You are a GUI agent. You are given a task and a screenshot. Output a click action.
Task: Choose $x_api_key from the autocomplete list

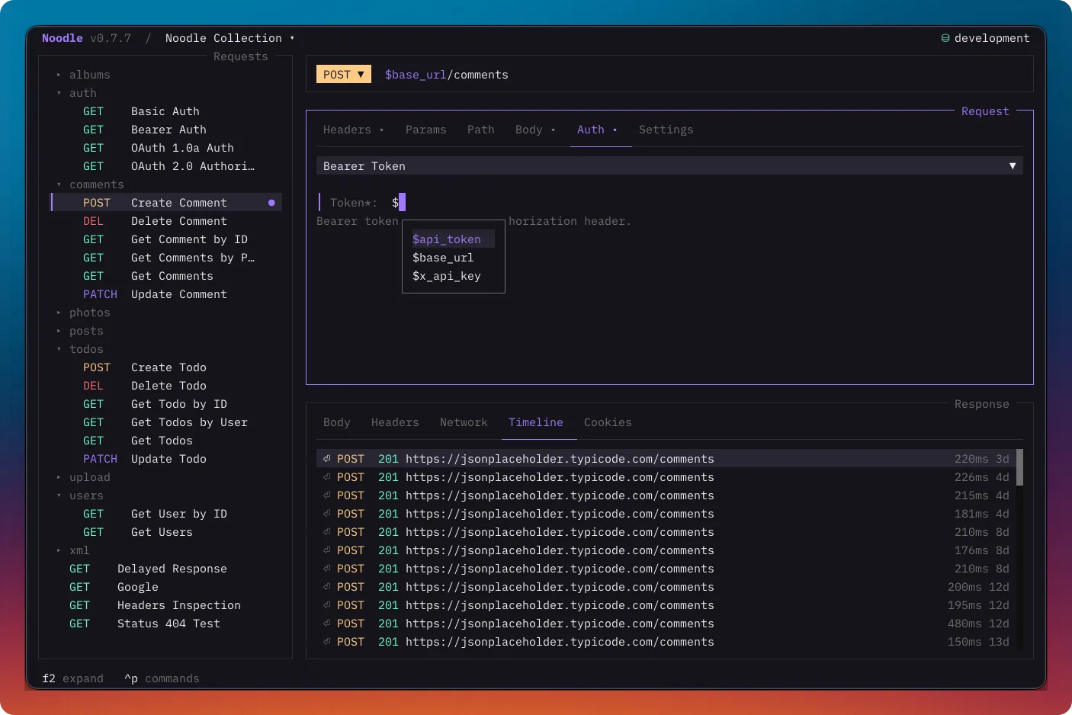click(x=453, y=276)
